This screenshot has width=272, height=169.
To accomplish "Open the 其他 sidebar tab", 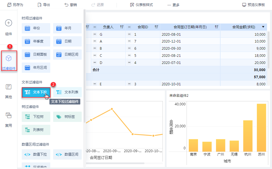I will [x=9, y=91].
